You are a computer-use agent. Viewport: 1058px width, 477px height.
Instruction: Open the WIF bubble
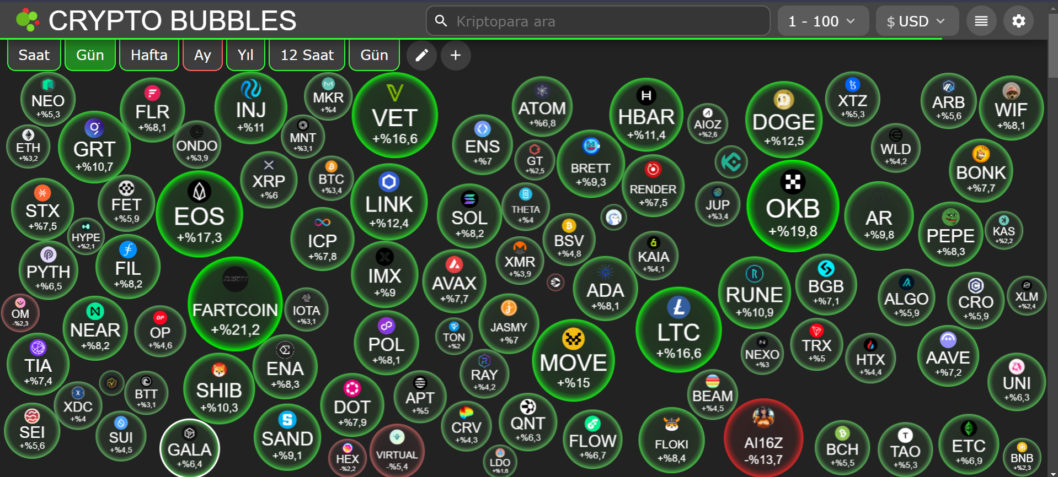coord(1011,108)
